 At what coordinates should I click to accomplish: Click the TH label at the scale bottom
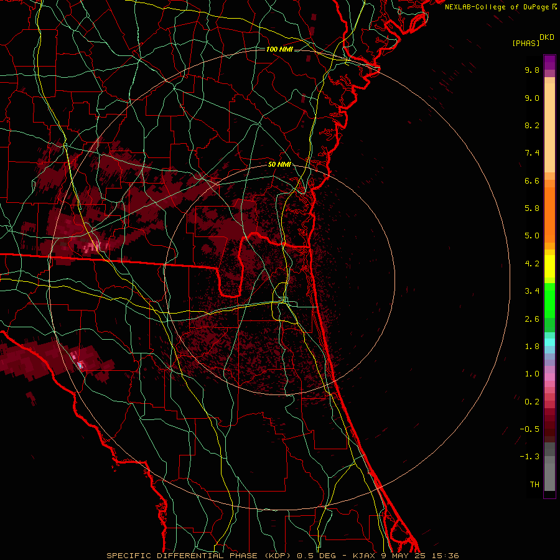tap(534, 485)
